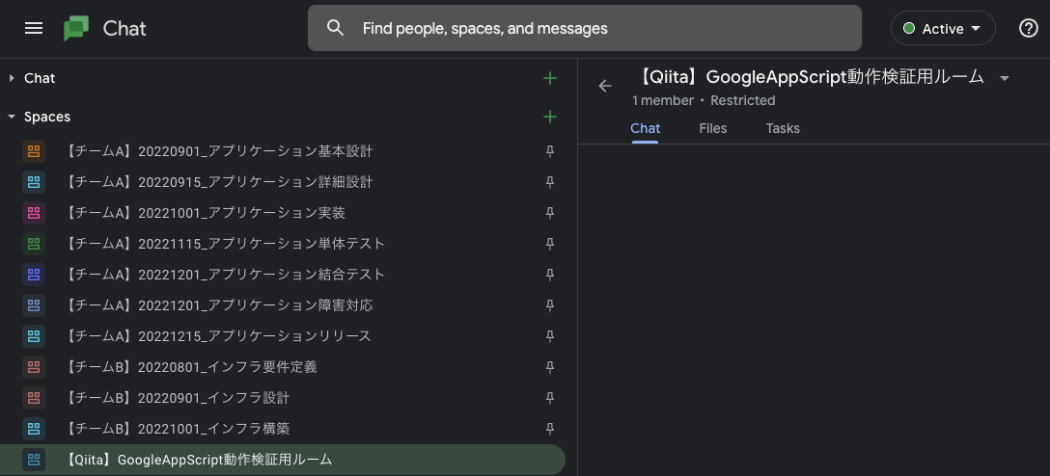Switch to the Chat tab

pos(646,128)
